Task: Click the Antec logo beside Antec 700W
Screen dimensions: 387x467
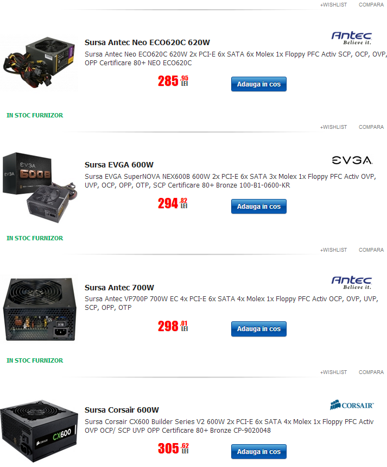Action: click(x=351, y=283)
